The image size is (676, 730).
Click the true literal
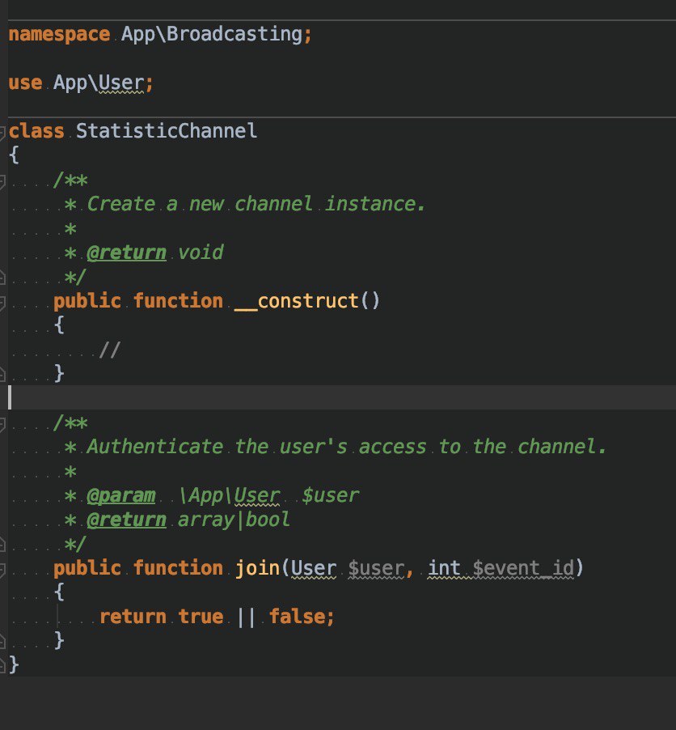[x=201, y=617]
